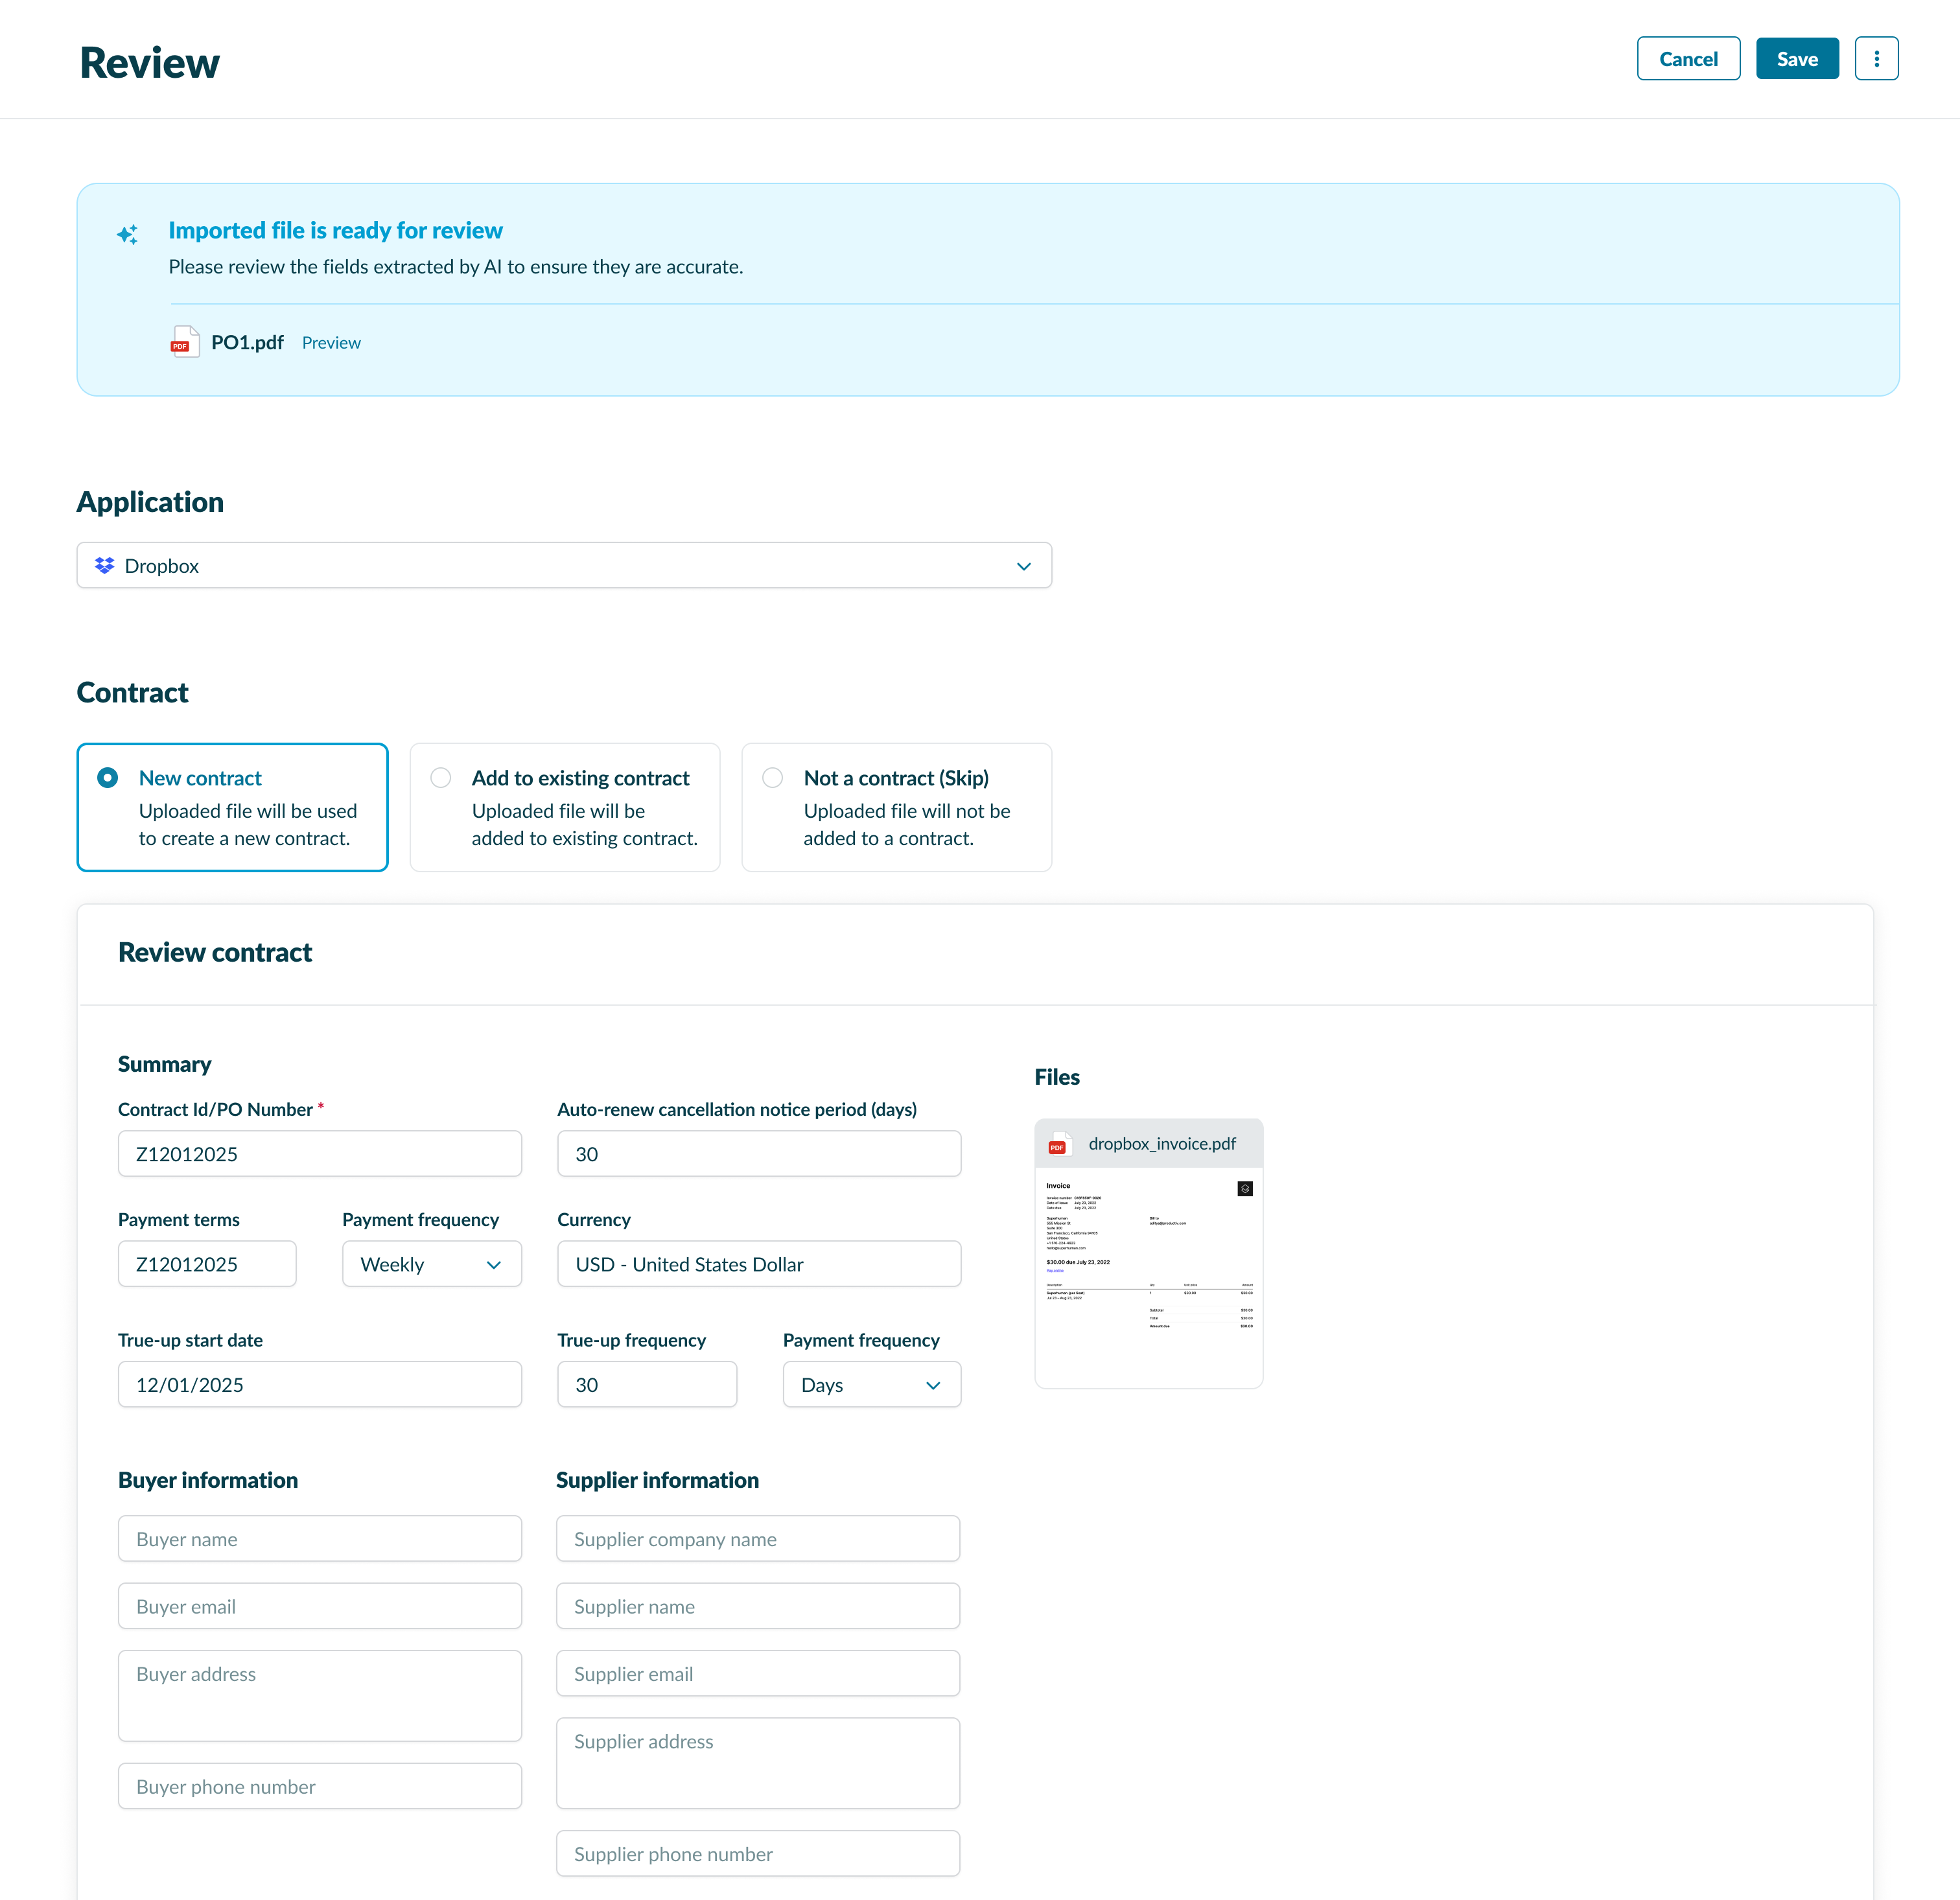The height and width of the screenshot is (1900, 1960).
Task: Click the three-dot more options icon
Action: 1876,59
